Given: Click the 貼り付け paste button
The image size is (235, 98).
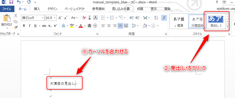Looking at the screenshot, I should (x=6, y=20).
